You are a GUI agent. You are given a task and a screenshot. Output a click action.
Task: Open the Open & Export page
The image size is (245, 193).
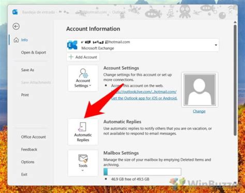(x=34, y=52)
